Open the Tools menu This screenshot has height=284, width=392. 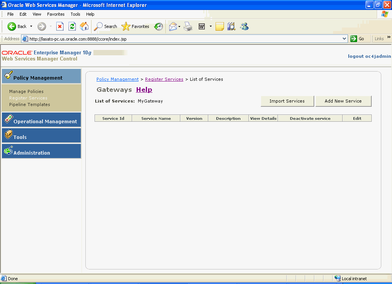point(75,14)
